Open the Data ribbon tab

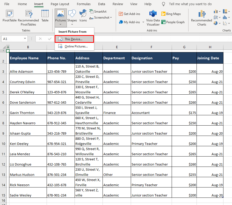click(102, 4)
